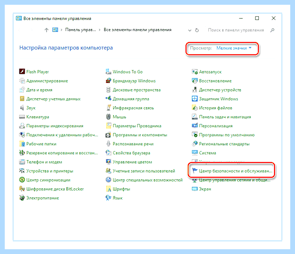Click the control panel icon in address bar
The image size is (295, 254).
pos(55,30)
